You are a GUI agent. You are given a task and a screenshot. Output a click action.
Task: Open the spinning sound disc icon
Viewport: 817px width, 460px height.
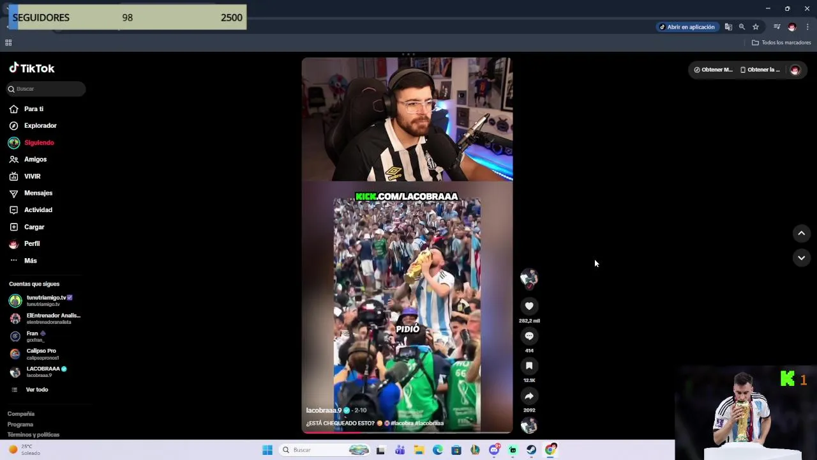click(529, 425)
